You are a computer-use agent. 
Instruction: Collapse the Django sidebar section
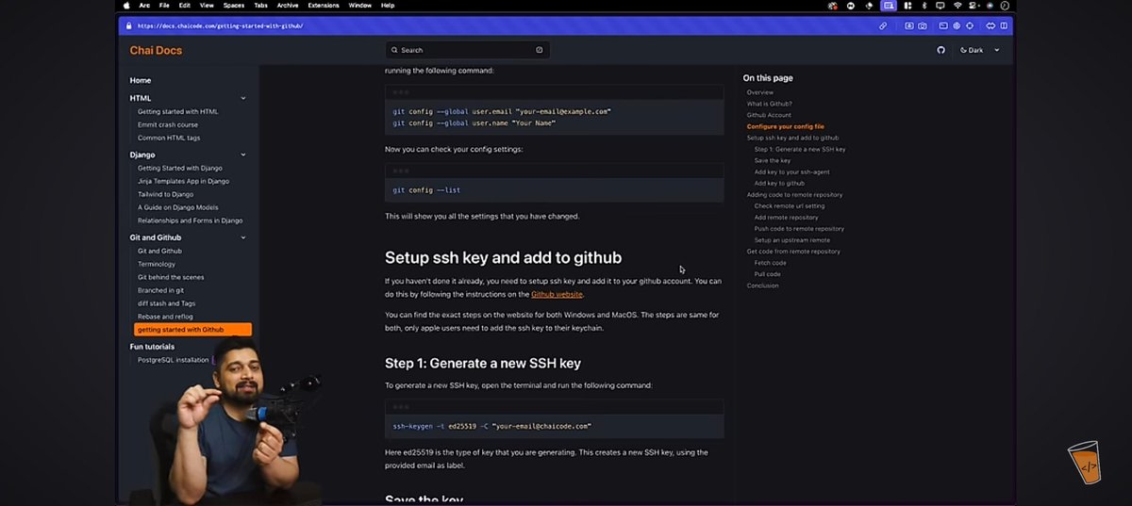[x=242, y=155]
